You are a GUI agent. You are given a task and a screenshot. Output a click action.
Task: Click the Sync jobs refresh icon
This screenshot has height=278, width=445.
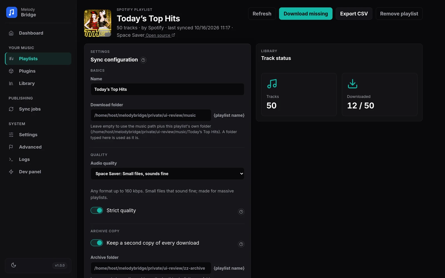pos(11,109)
